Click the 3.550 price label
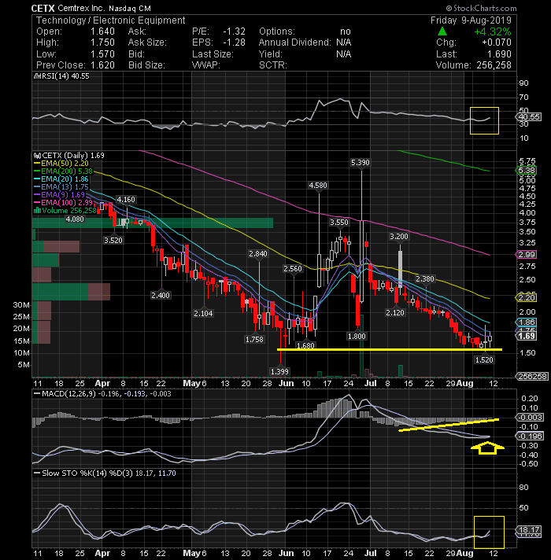Image resolution: width=551 pixels, height=560 pixels. click(339, 222)
